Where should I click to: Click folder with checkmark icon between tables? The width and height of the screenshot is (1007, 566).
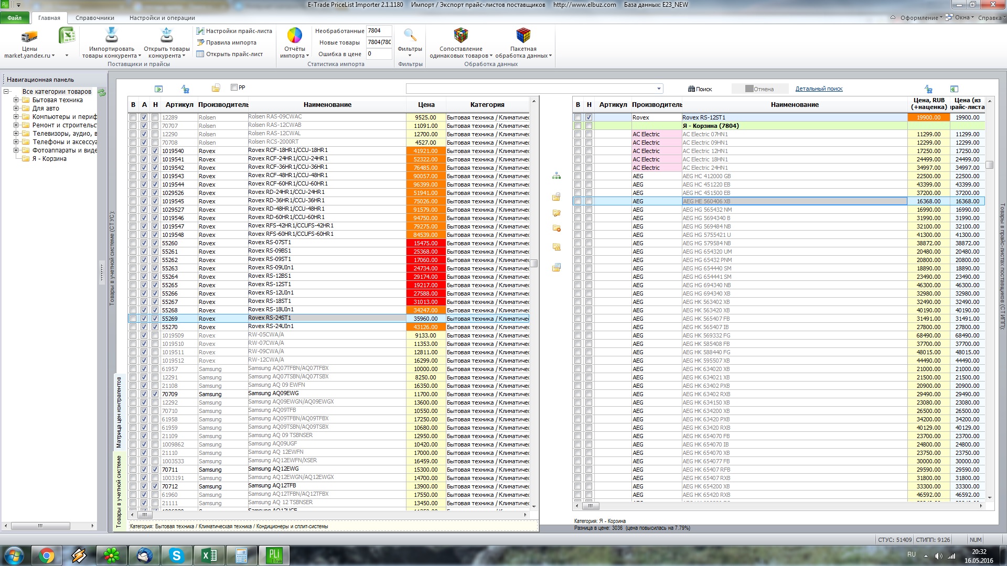[x=556, y=213]
